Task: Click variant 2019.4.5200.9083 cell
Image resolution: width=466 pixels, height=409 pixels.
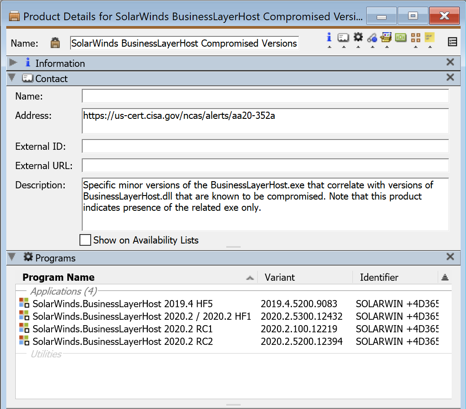Action: pos(299,304)
